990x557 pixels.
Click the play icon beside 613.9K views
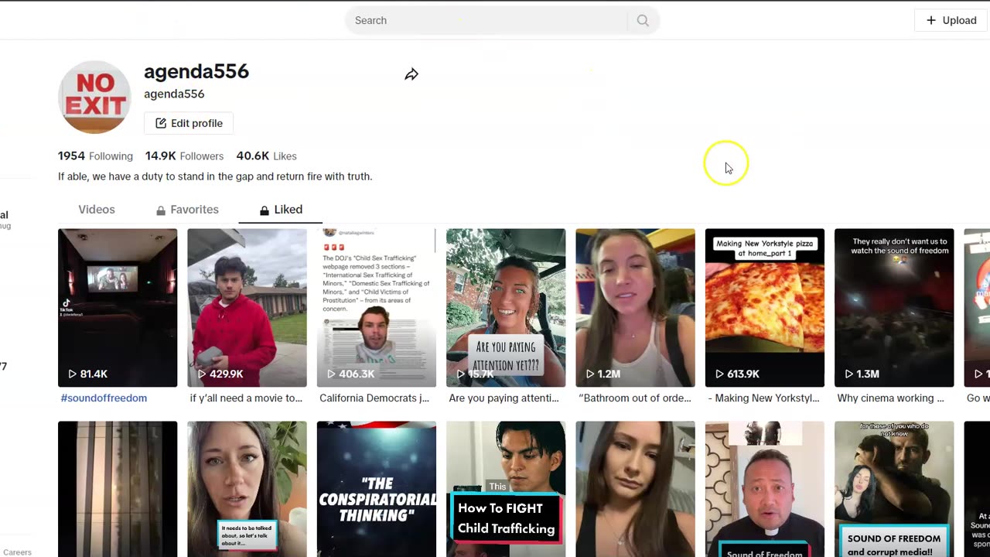pyautogui.click(x=719, y=374)
